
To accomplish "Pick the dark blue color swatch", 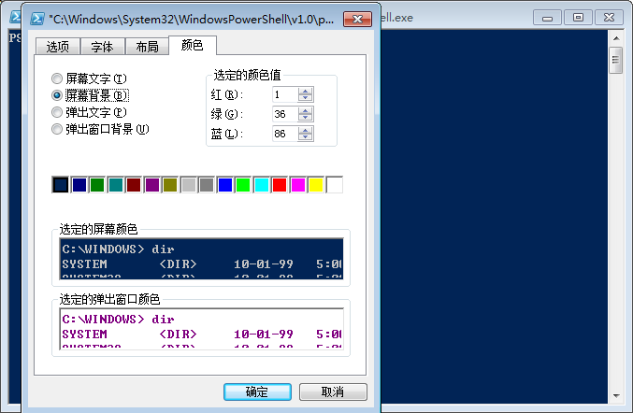I will [x=79, y=185].
